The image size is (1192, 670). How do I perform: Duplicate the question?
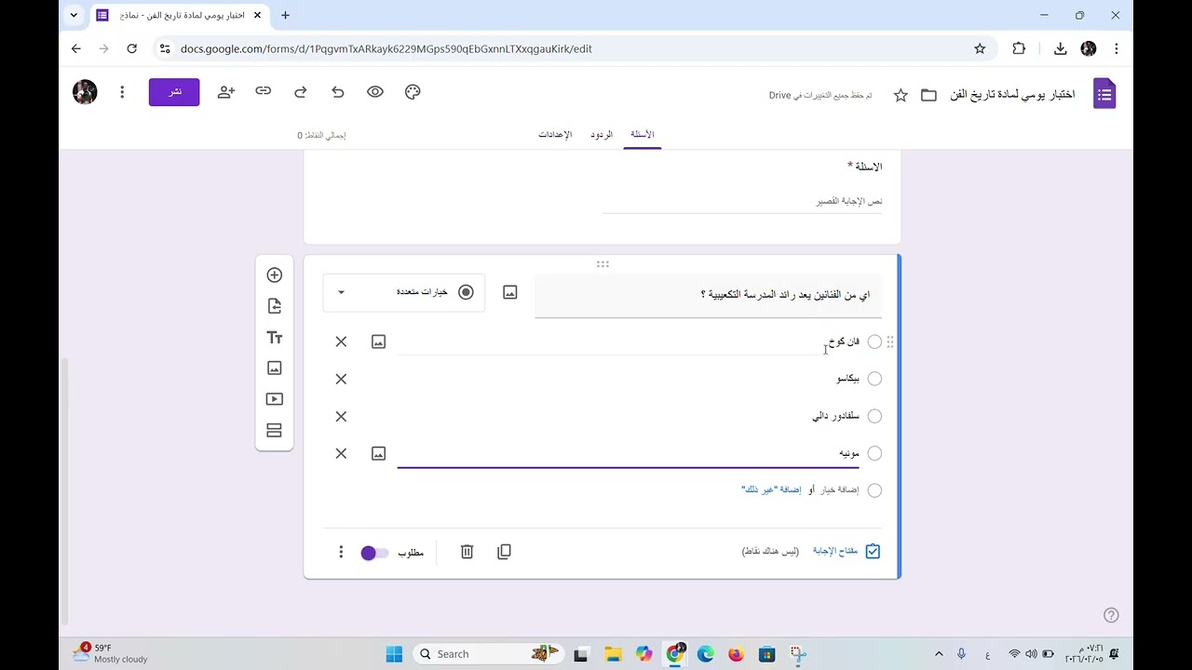(x=504, y=552)
